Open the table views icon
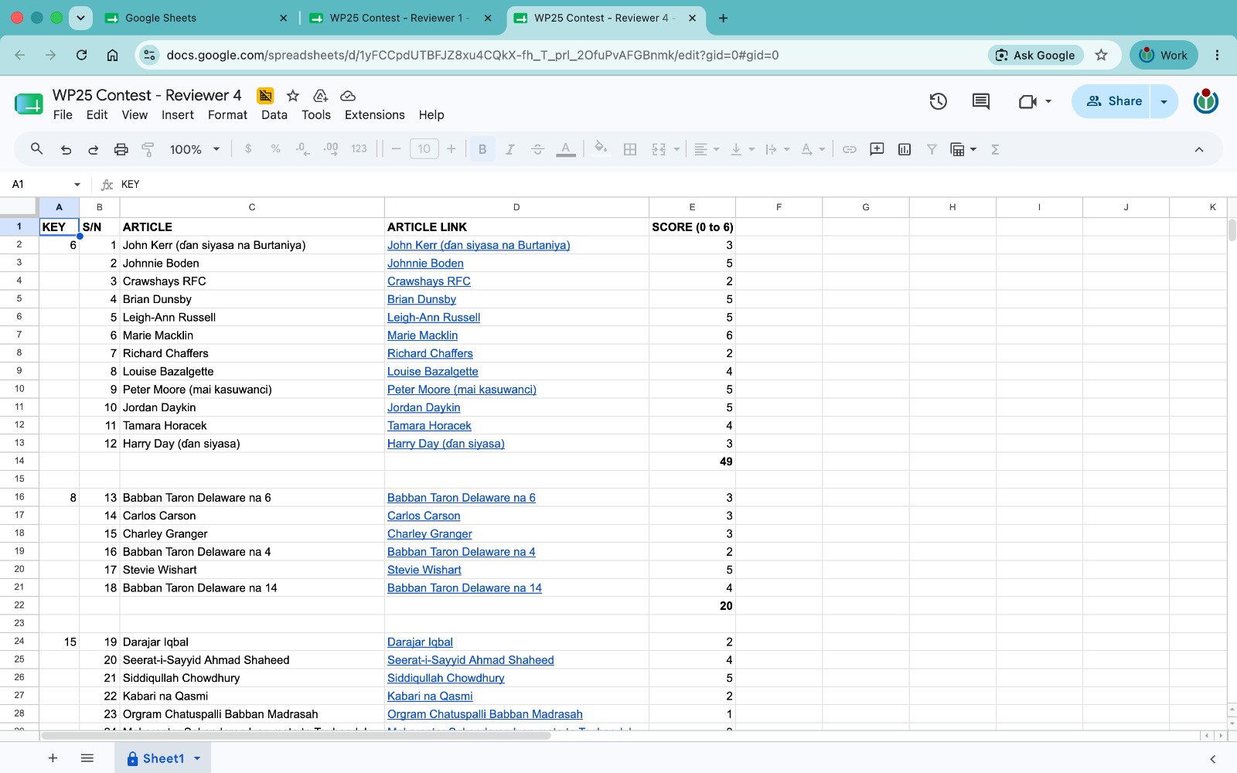The height and width of the screenshot is (773, 1237). point(957,149)
